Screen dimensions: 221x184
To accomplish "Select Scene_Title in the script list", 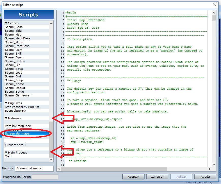I will coord(27,31).
